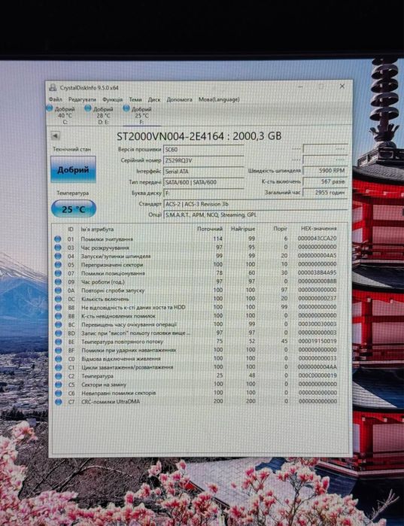Viewport: 404px width, 526px height.
Task: Click the Добрий health status button
Action: click(x=73, y=169)
